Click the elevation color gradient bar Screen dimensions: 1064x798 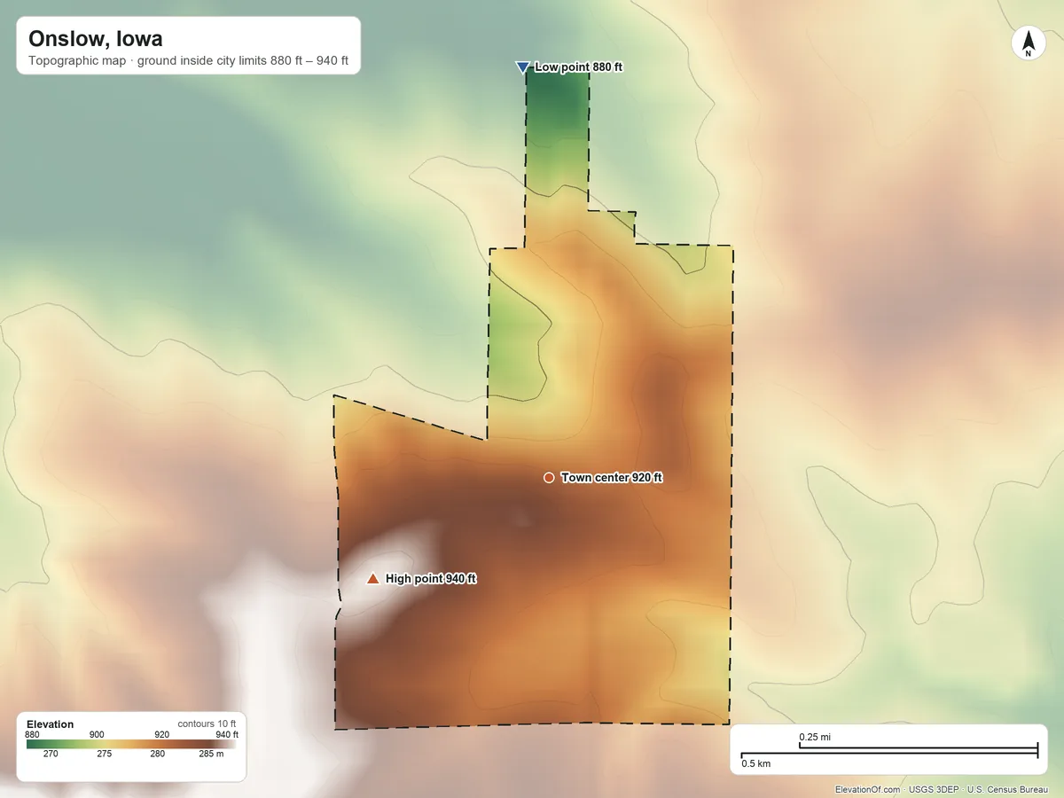click(131, 745)
